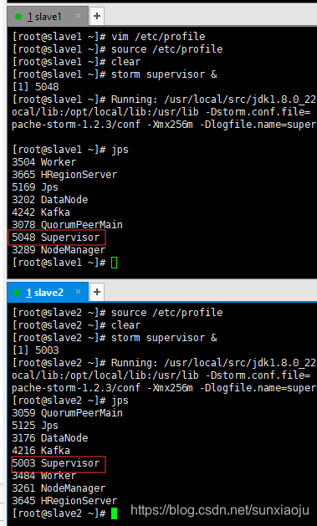This screenshot has width=317, height=526.
Task: Click '4242 Kafka' in slave1 output
Action: [41, 212]
